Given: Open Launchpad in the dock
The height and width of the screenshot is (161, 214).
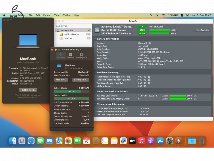Looking at the screenshot, I should pos(22,141).
